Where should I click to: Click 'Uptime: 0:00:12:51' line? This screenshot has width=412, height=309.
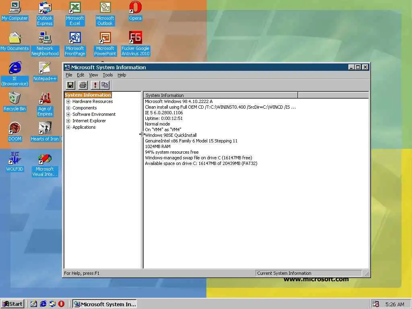click(x=164, y=118)
